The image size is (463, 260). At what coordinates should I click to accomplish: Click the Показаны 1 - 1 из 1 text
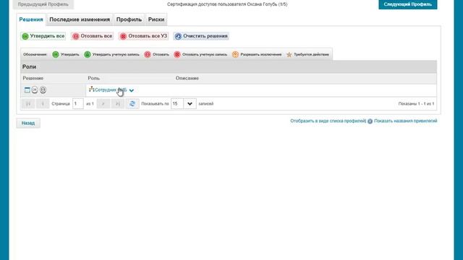(x=417, y=104)
